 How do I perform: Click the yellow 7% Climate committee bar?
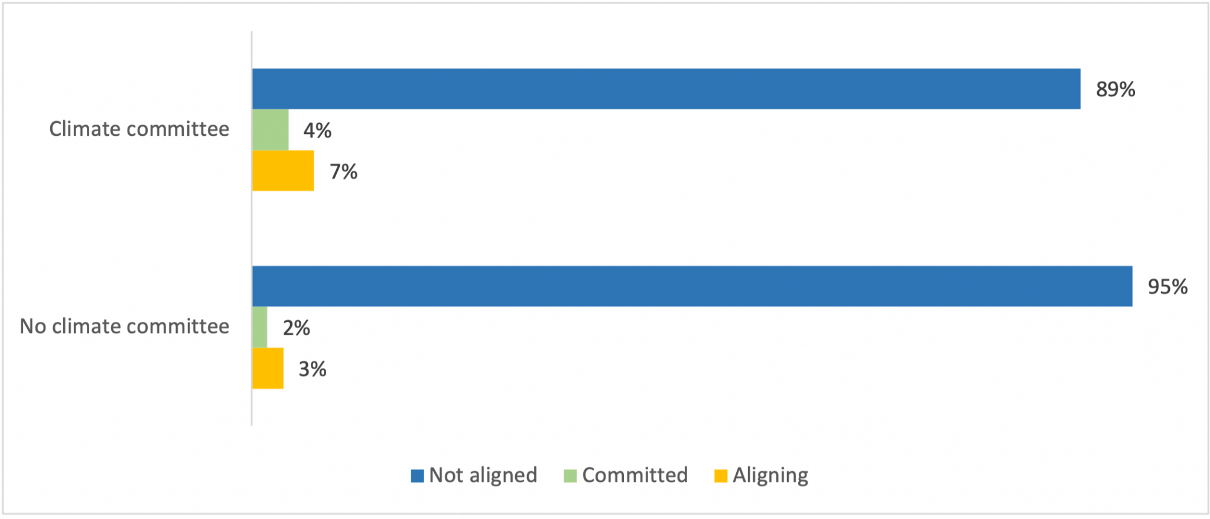(283, 171)
